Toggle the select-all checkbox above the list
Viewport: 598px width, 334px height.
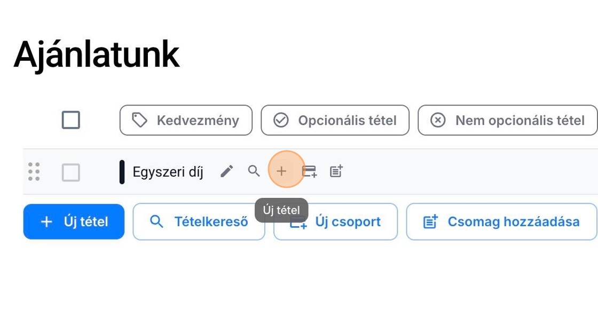pyautogui.click(x=71, y=120)
